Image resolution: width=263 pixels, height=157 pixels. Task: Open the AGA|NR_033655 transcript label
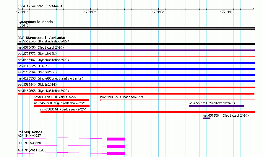[x=29, y=143]
